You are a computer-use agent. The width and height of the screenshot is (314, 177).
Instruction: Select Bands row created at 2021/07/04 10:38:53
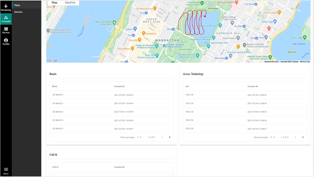pos(112,95)
